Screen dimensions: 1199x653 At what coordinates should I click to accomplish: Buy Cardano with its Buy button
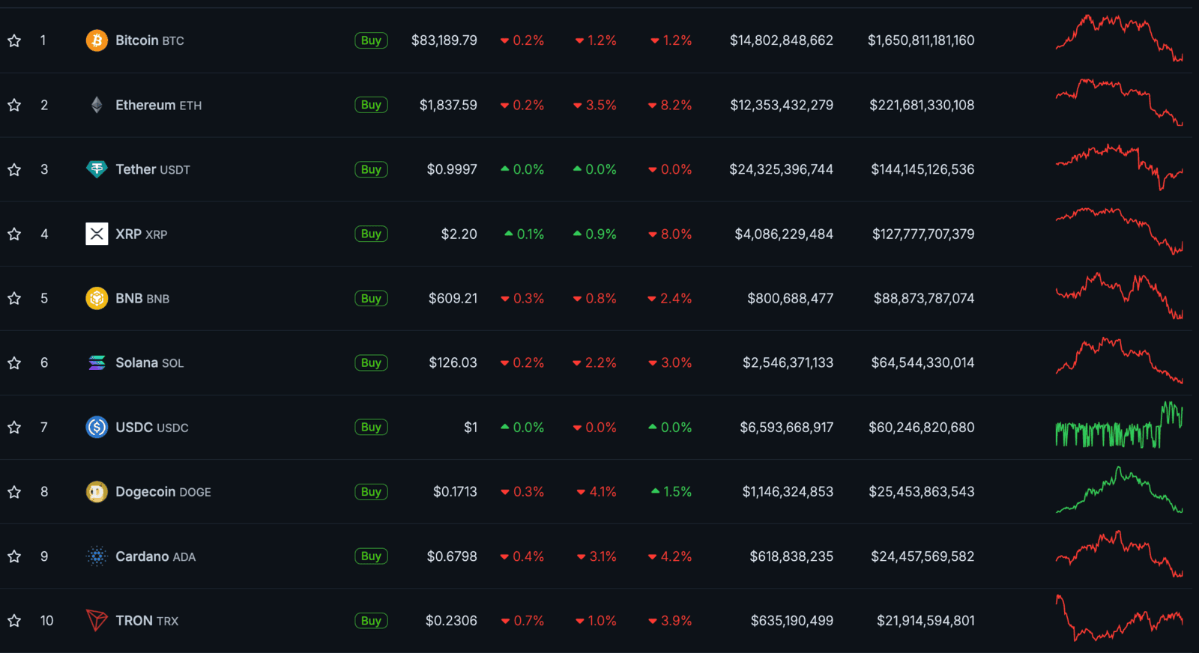(x=371, y=556)
